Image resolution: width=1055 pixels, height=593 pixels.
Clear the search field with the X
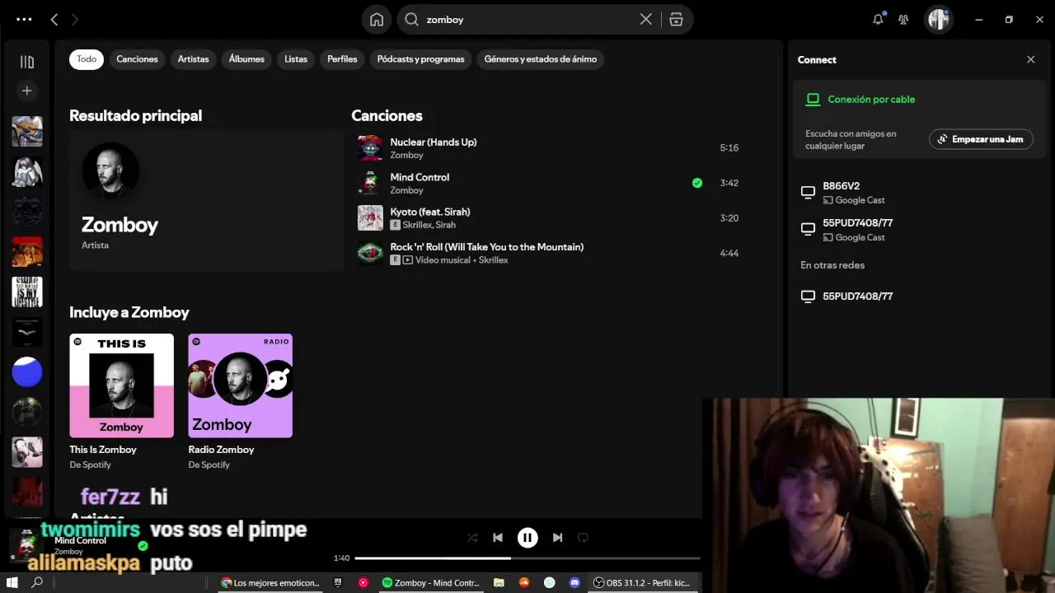[x=646, y=19]
